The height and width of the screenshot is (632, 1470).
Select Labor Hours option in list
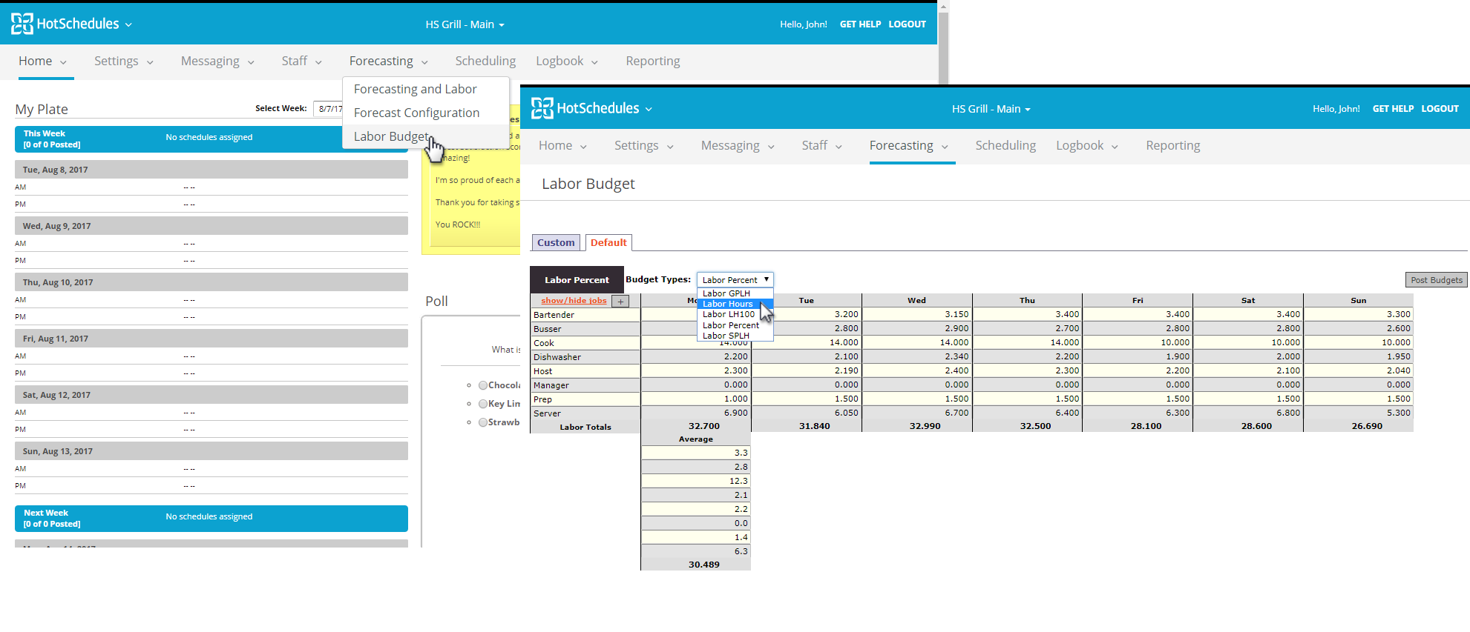pyautogui.click(x=735, y=304)
